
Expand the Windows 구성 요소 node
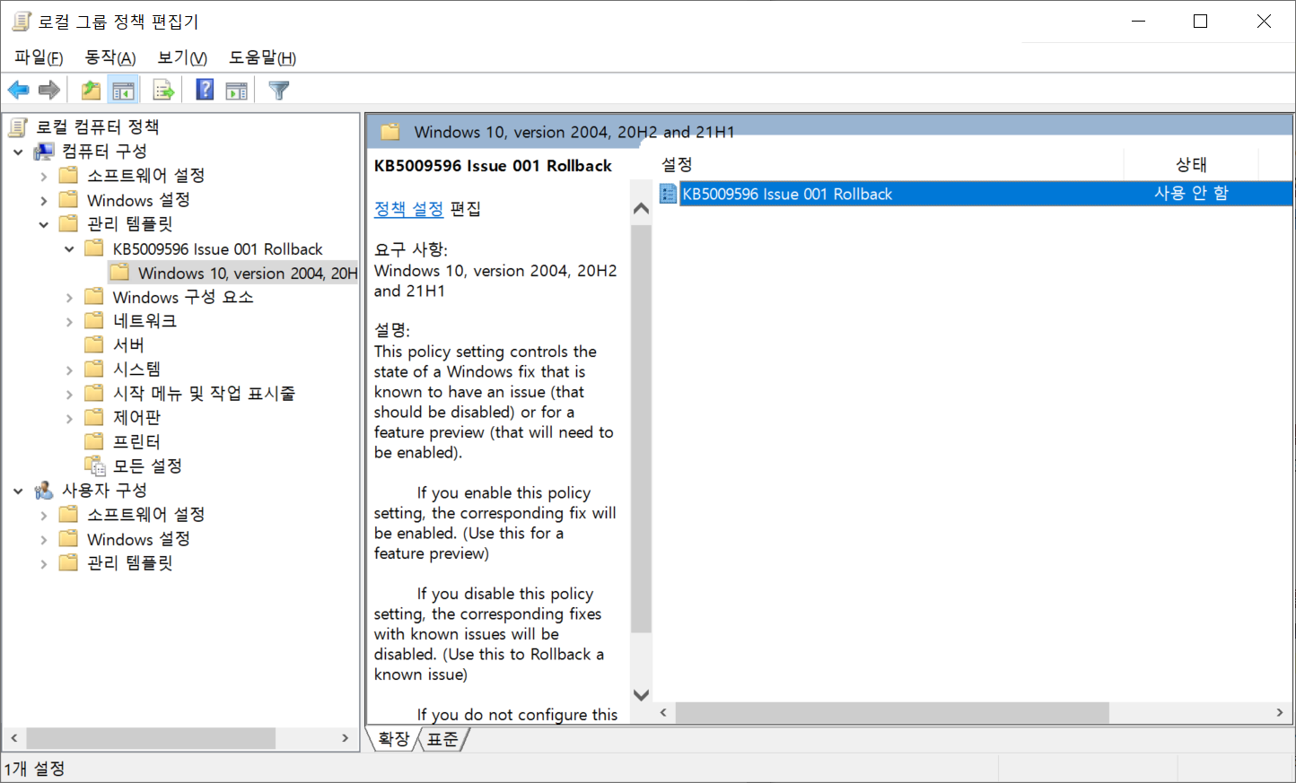69,297
